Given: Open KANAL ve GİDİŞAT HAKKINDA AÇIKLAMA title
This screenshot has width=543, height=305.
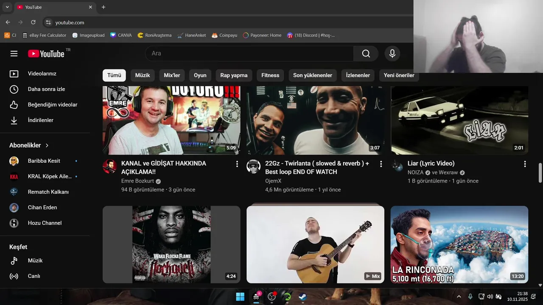Looking at the screenshot, I should point(164,168).
